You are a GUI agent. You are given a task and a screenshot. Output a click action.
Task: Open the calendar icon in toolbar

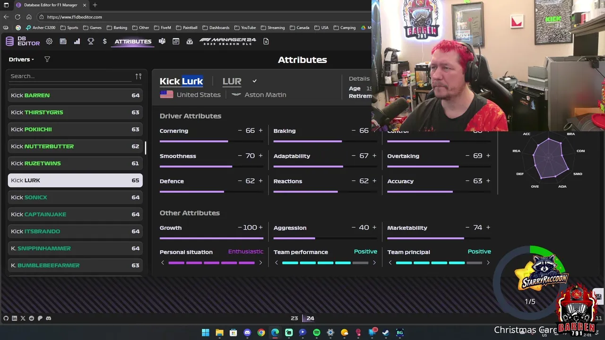176,42
